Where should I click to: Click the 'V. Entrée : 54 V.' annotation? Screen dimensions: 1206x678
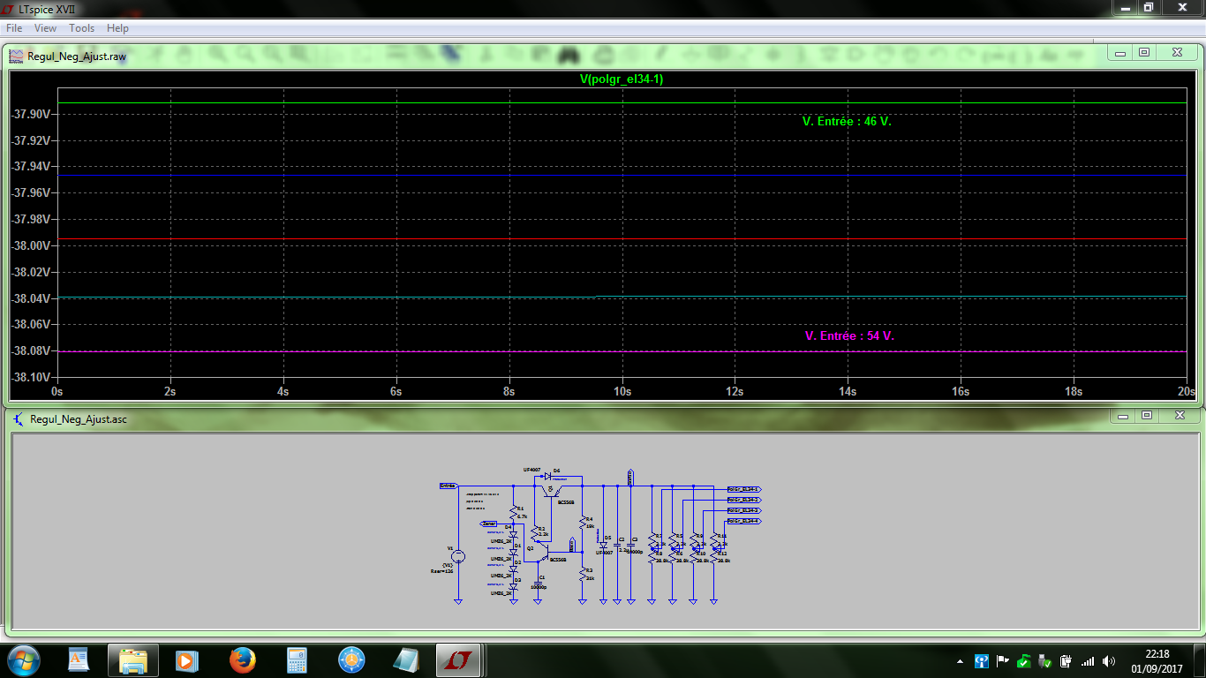click(849, 336)
